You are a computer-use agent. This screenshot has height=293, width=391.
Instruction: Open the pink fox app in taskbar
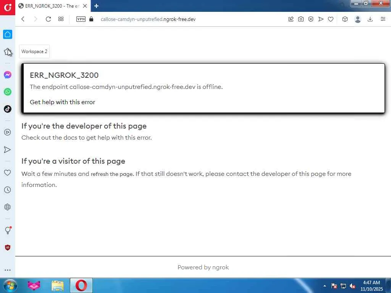pos(34,285)
